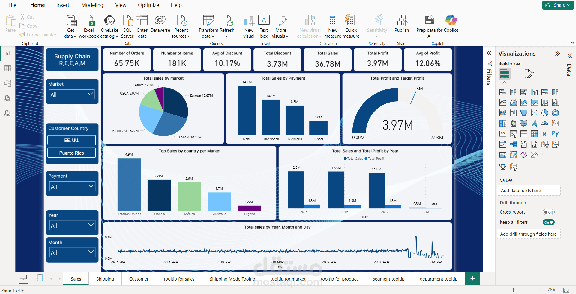Open the File menu

pos(12,5)
